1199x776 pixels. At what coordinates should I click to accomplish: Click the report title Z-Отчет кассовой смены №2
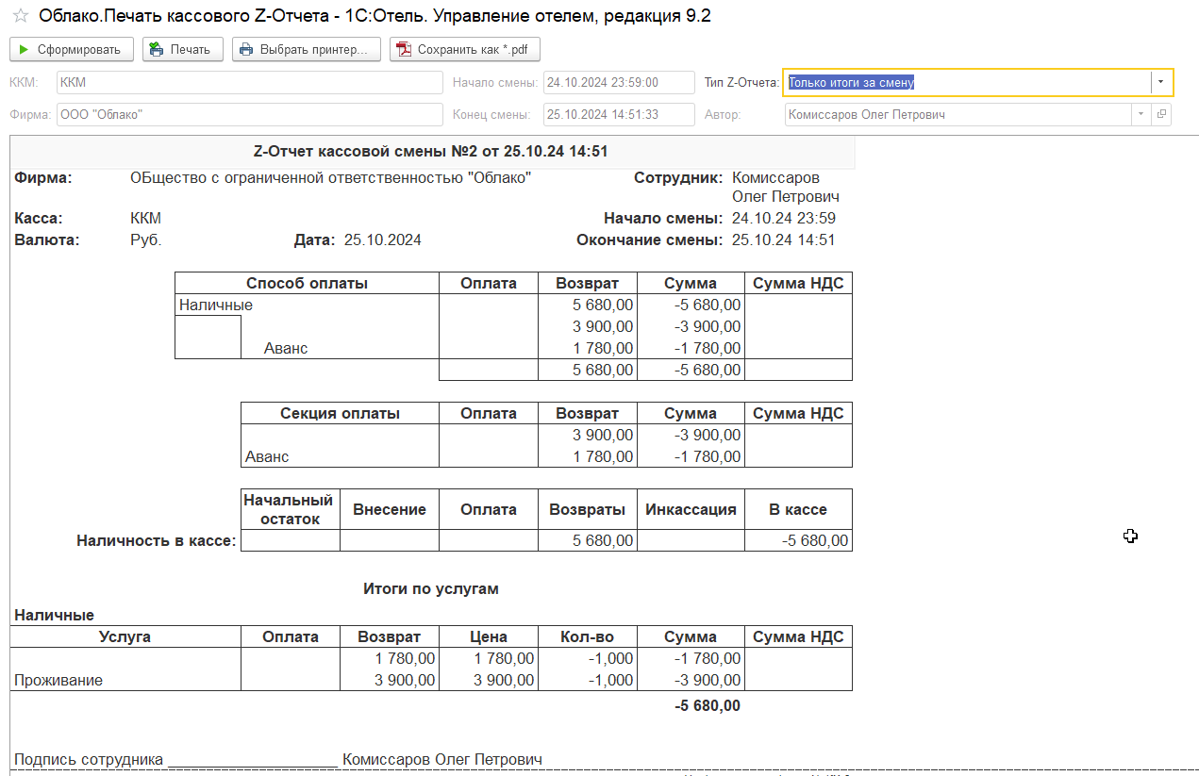click(x=431, y=151)
